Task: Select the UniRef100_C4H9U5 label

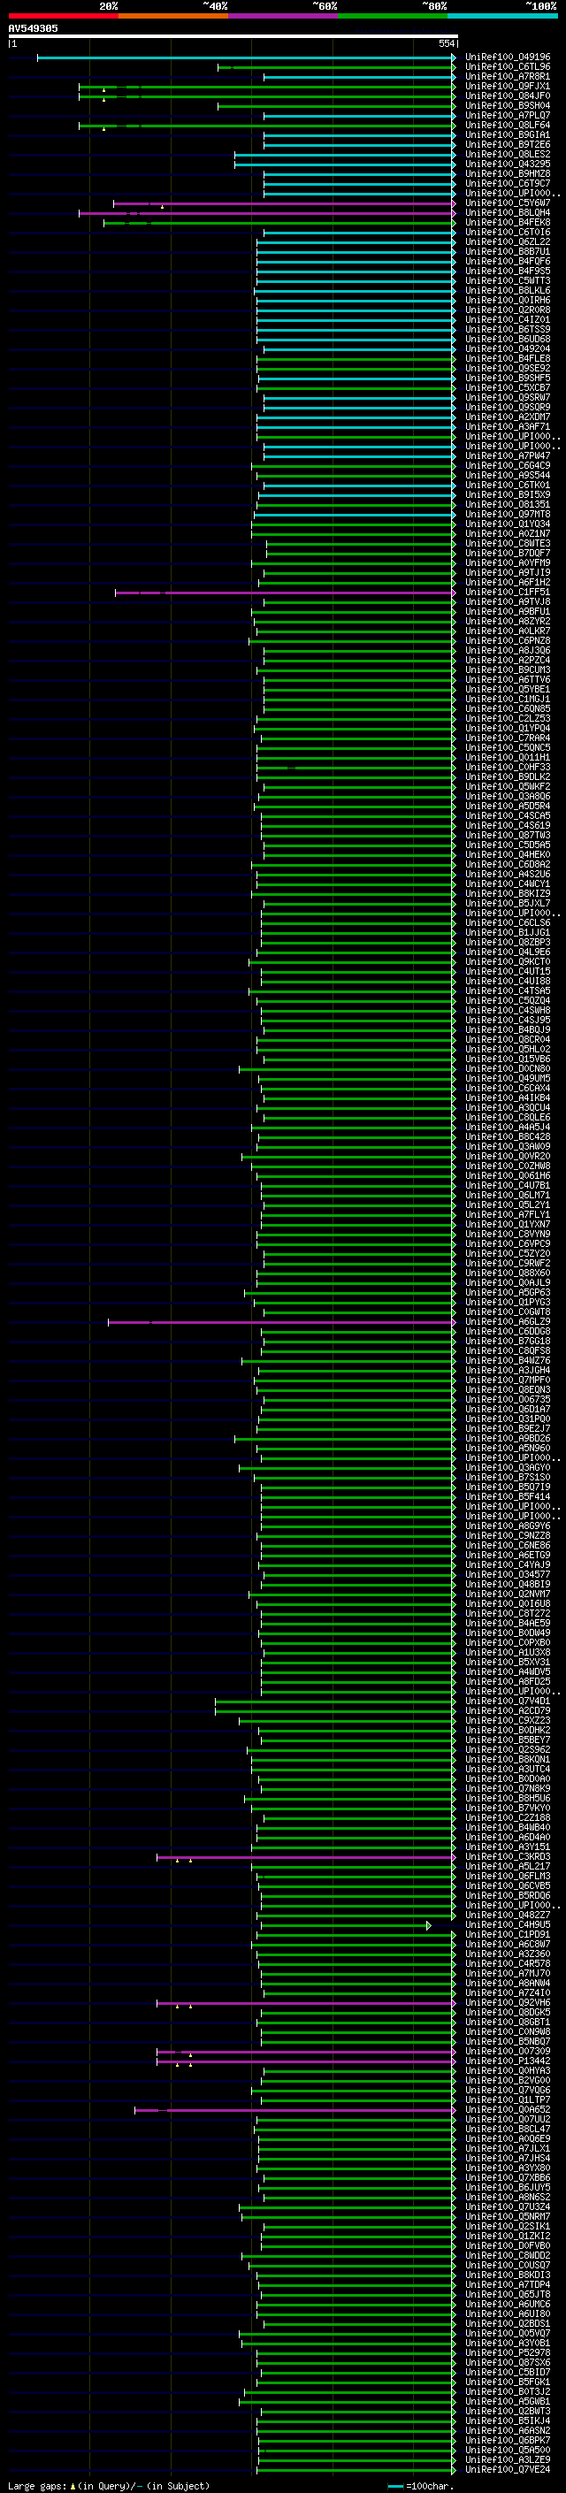Action: (508, 1925)
